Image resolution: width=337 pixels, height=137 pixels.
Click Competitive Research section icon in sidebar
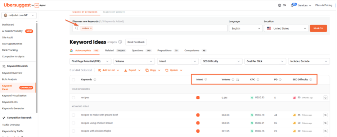(4, 118)
